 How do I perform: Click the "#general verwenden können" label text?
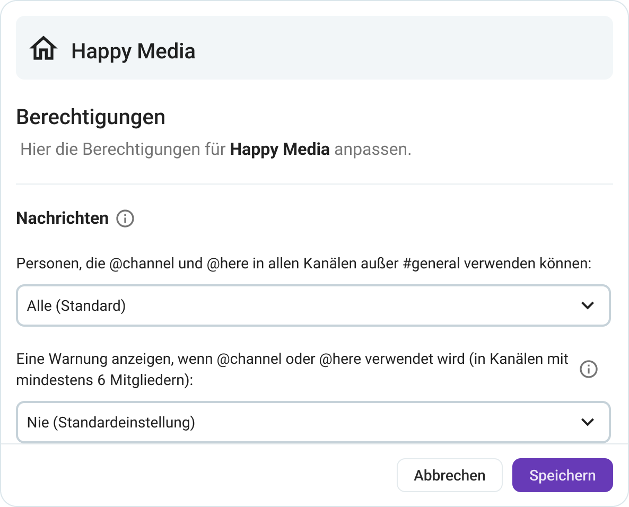[x=496, y=264]
